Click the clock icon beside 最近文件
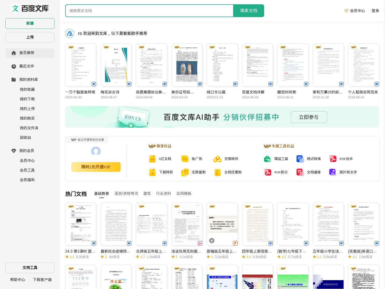 click(14, 66)
